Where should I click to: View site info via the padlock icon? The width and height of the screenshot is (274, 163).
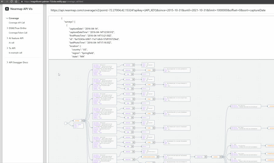click(22, 2)
